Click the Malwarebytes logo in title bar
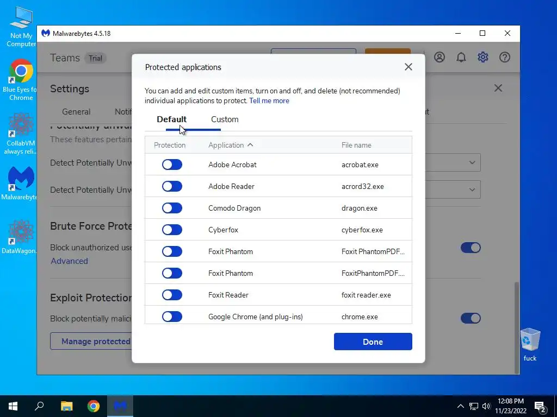This screenshot has height=417, width=557. coord(46,33)
